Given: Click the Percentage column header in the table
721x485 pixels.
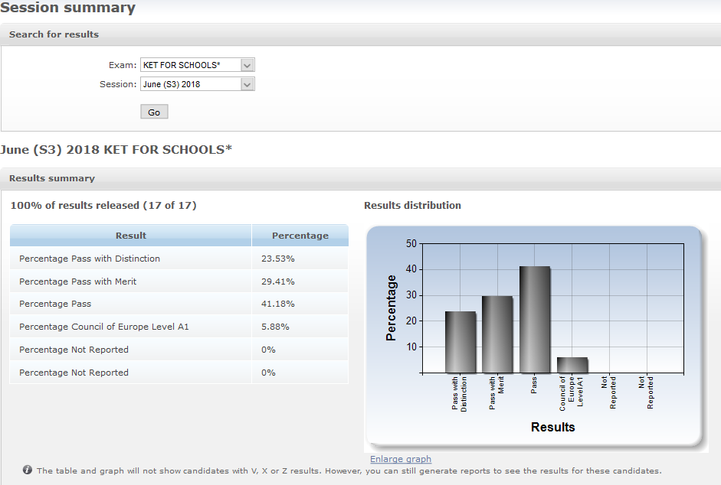Looking at the screenshot, I should [300, 236].
